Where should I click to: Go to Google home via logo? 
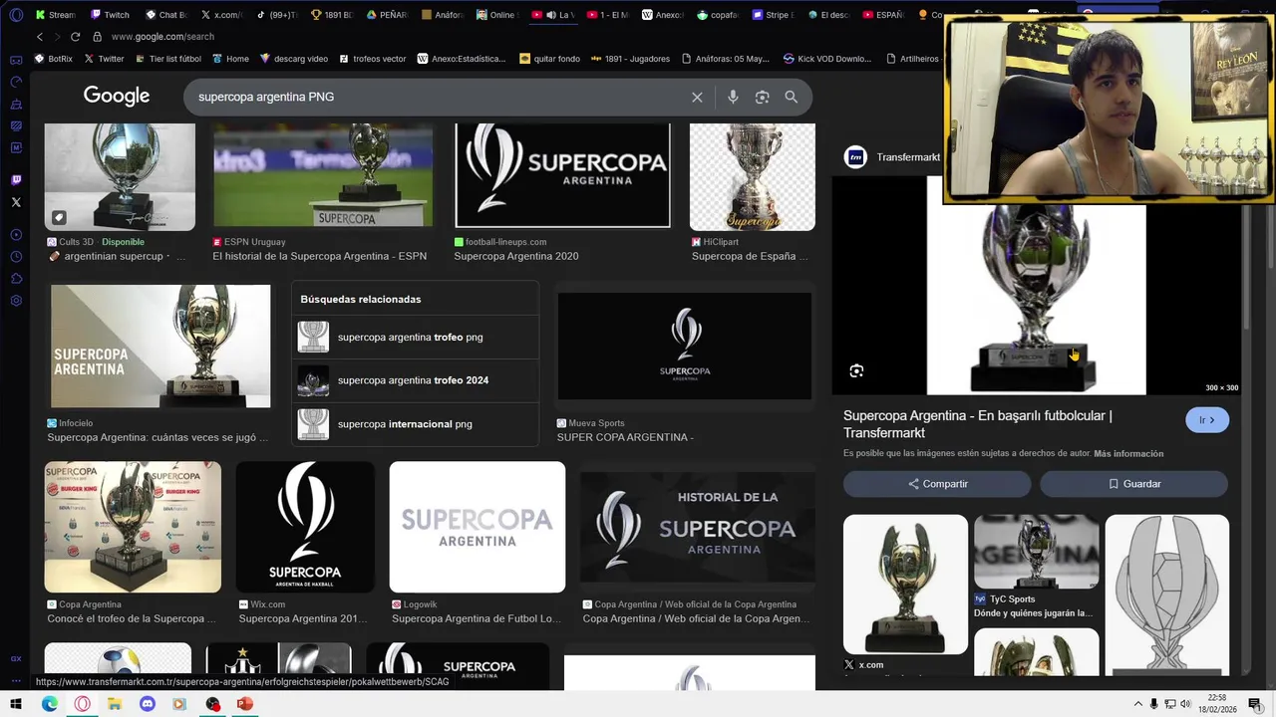point(117,97)
